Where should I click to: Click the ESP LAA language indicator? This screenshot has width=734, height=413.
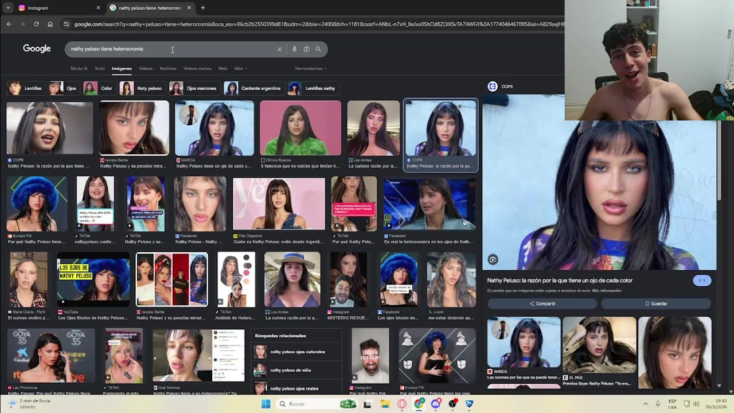(x=672, y=404)
